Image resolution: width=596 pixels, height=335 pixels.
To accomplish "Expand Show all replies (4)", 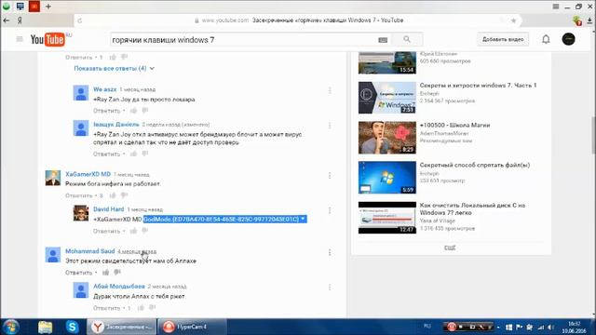I will (x=114, y=68).
